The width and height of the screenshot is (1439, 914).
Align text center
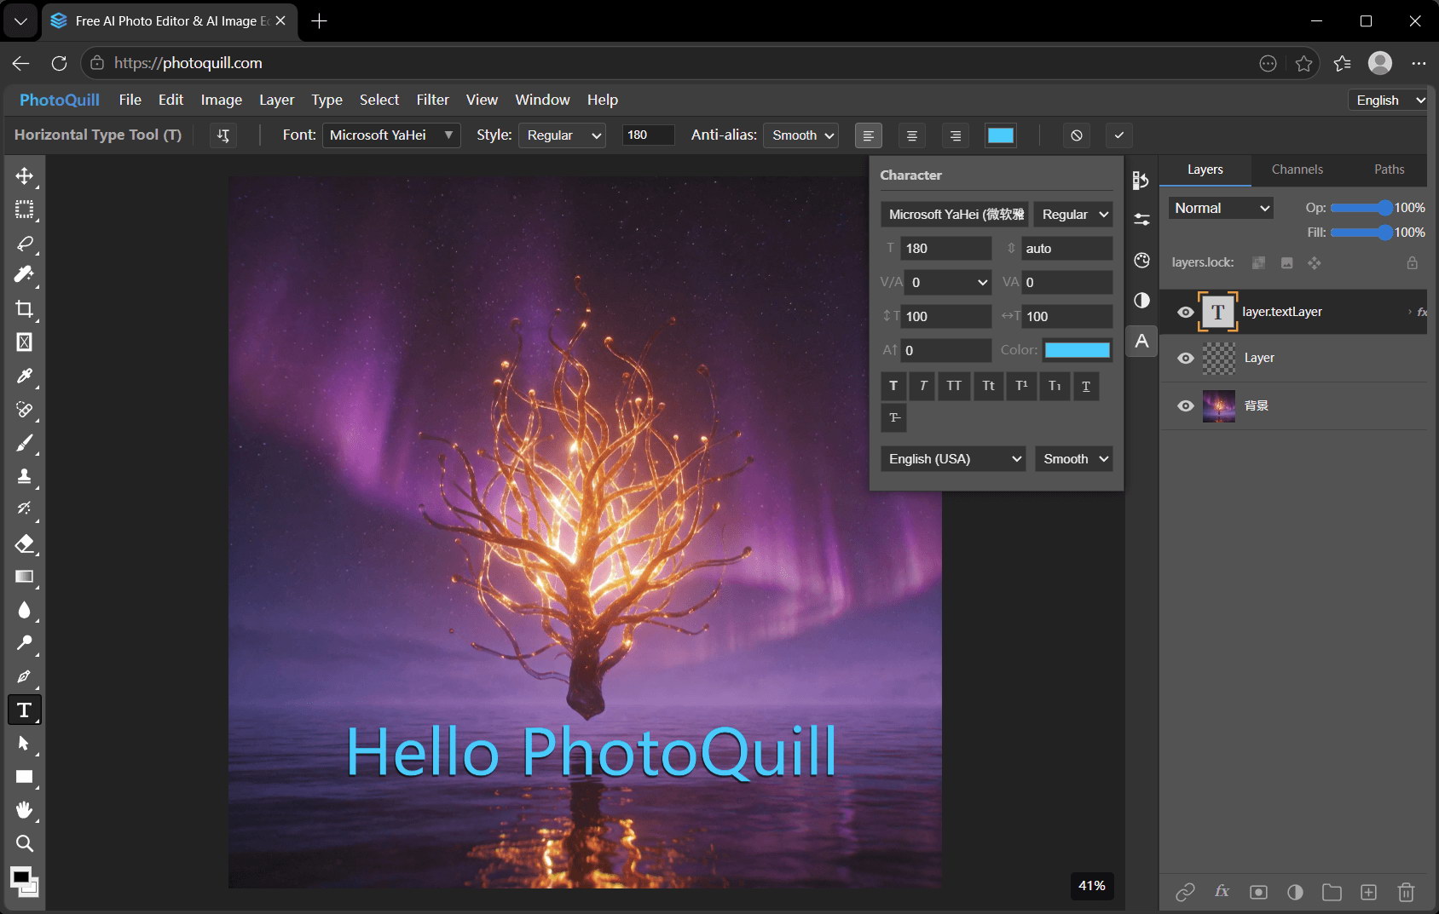(911, 135)
